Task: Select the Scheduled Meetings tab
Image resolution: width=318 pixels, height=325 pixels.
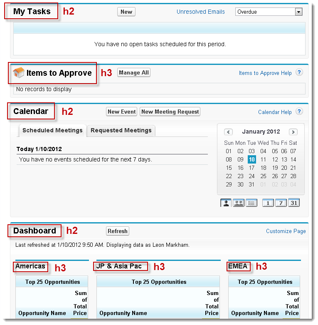Action: point(52,131)
